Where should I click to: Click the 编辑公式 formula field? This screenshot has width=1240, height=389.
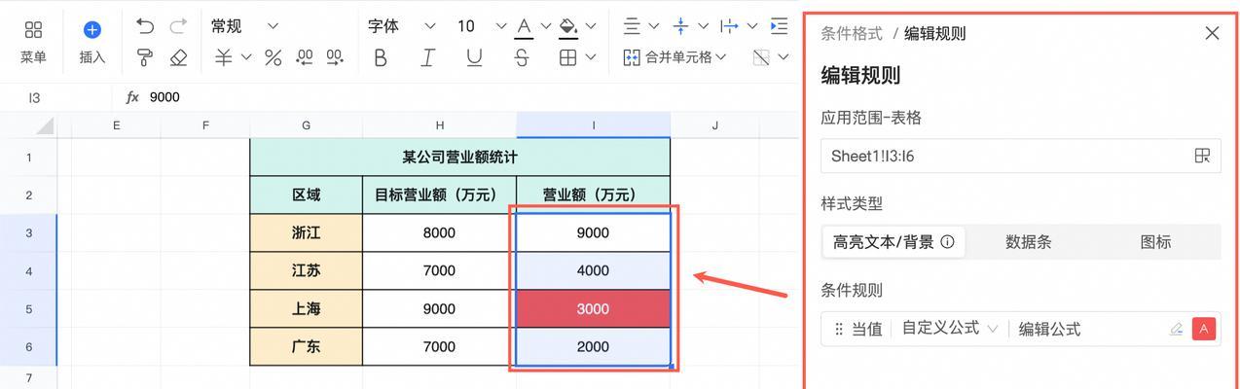click(1049, 329)
